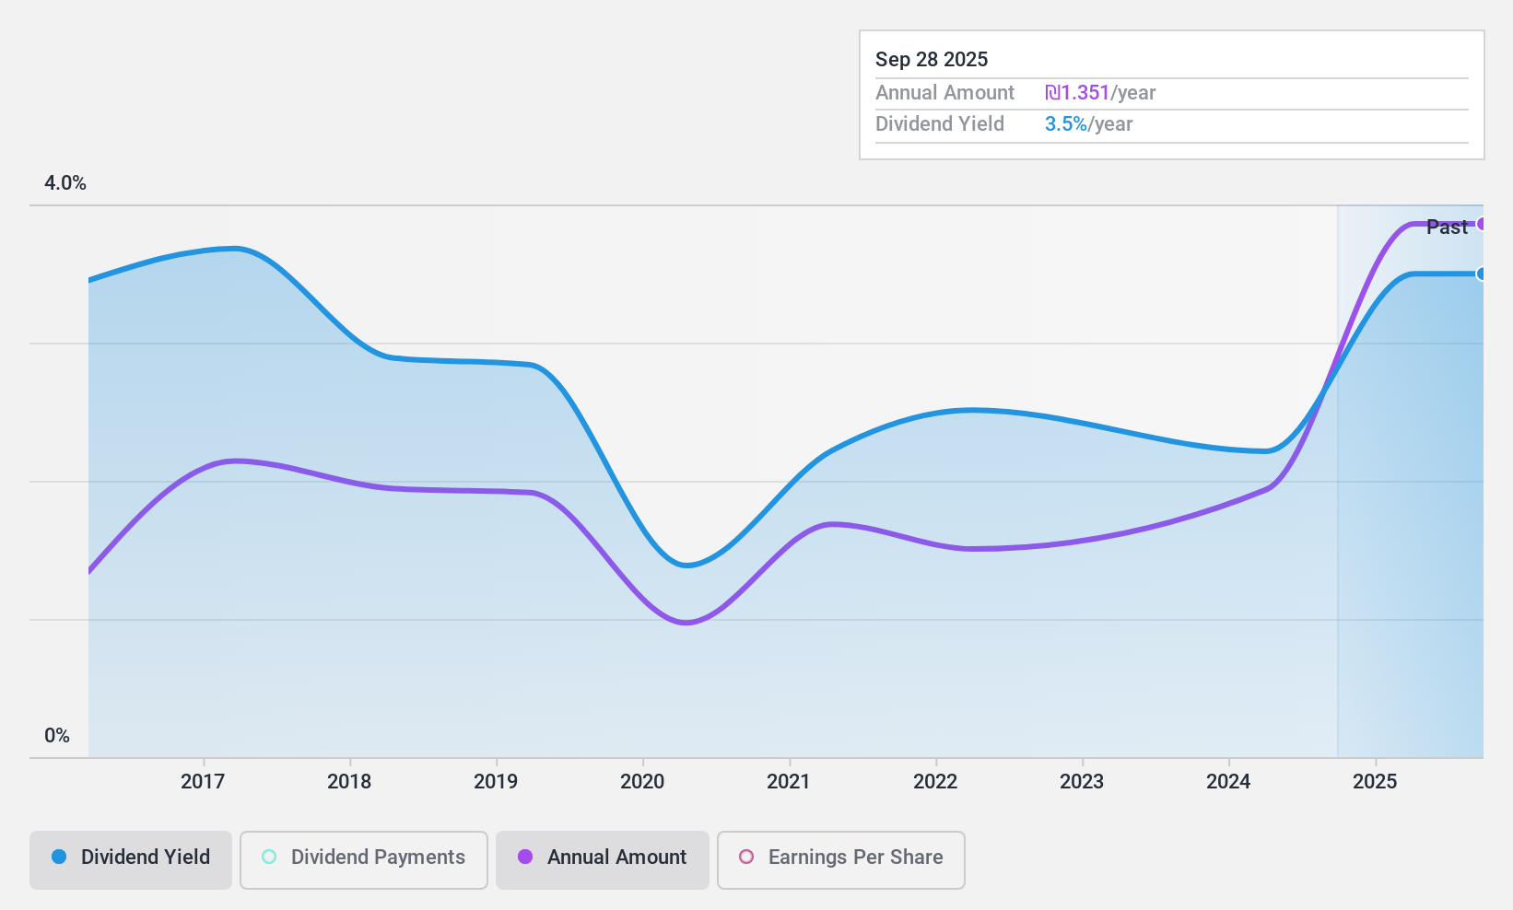Select the purple endpoint marker near Past label
Screen dimensions: 1513x910
point(1483,224)
